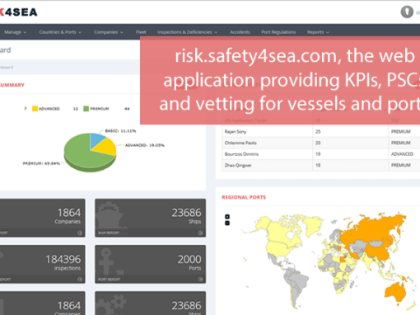Image resolution: width=420 pixels, height=315 pixels.
Task: Click Zhao Qingwei table row name
Action: [x=238, y=165]
